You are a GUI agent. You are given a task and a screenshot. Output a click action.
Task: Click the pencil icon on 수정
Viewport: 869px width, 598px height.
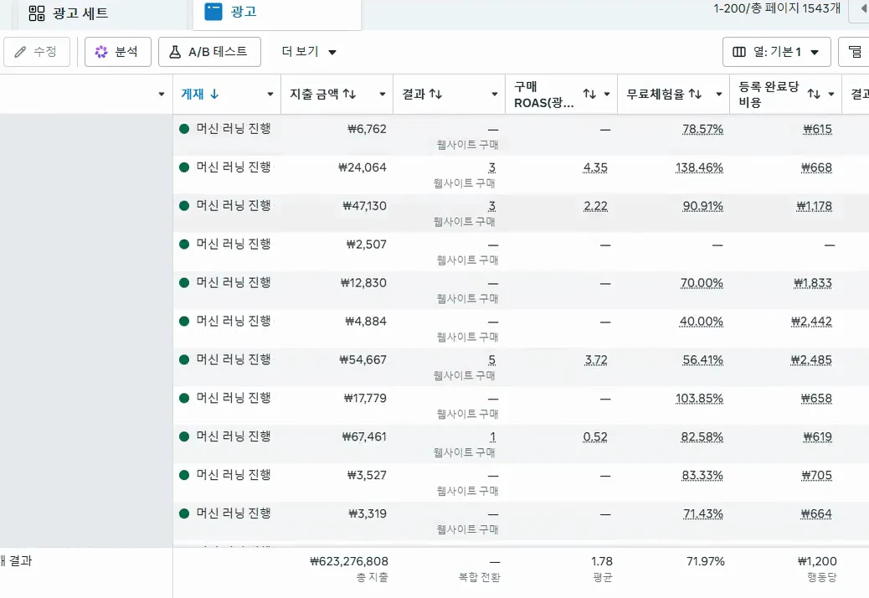(20, 52)
